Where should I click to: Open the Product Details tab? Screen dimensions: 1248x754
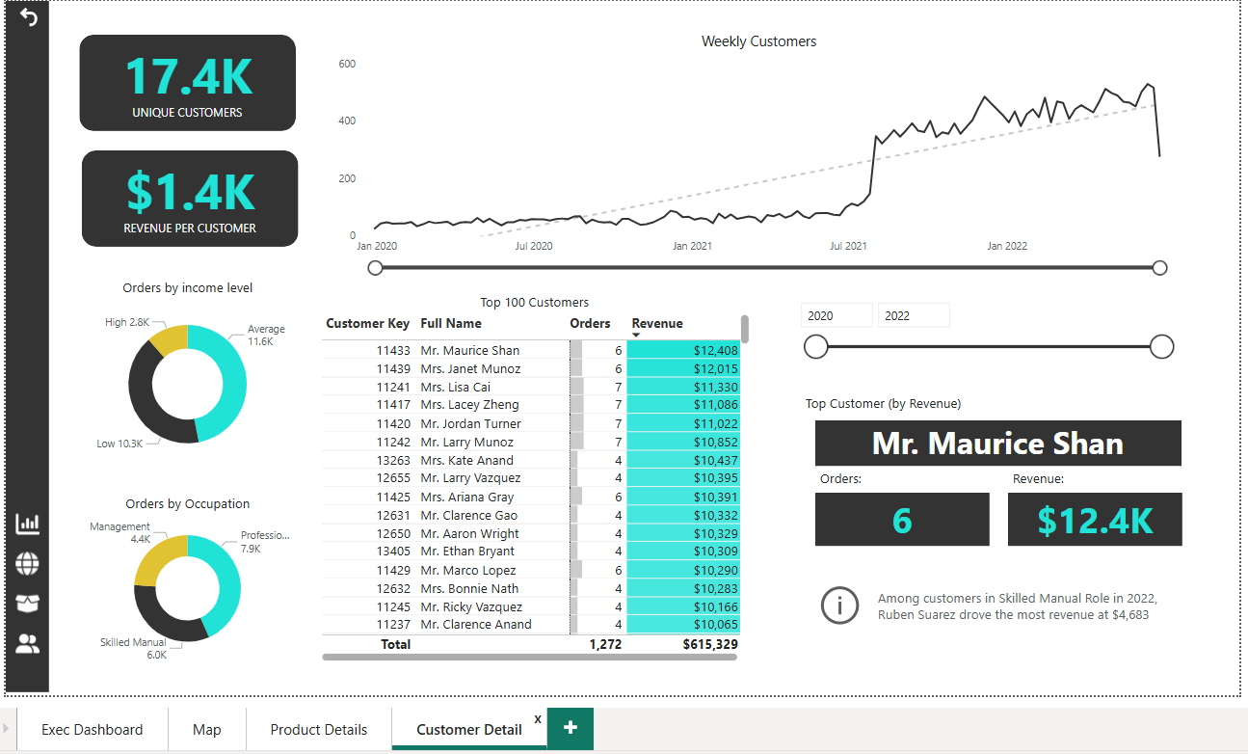[319, 730]
